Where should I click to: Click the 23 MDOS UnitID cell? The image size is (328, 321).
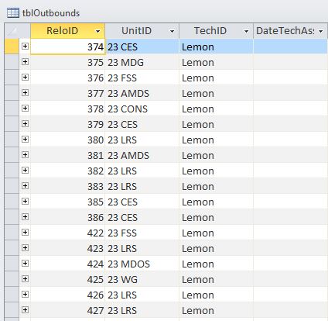[x=142, y=264]
